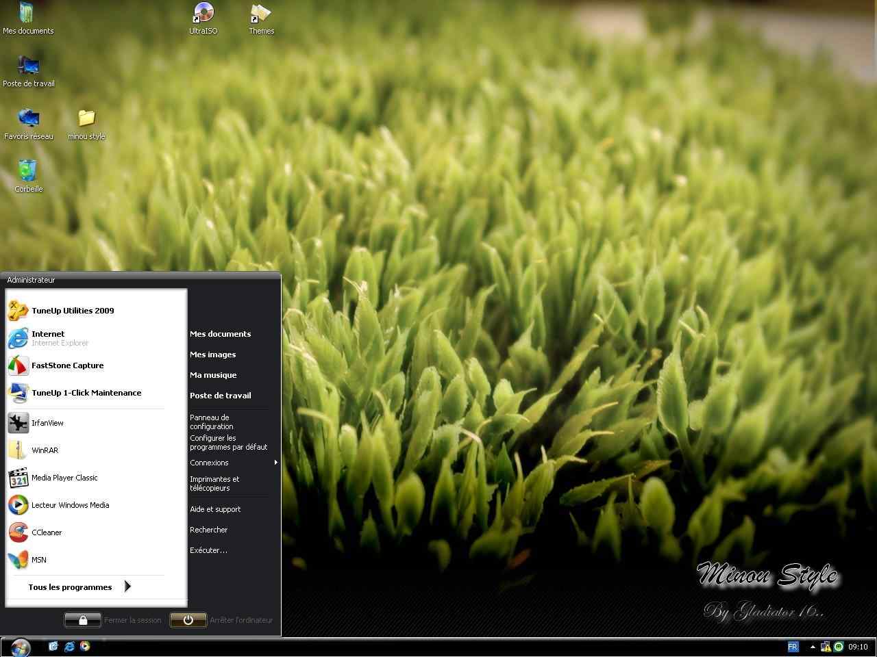This screenshot has width=877, height=657.
Task: Expand the Connexions submenu arrow
Action: [275, 463]
